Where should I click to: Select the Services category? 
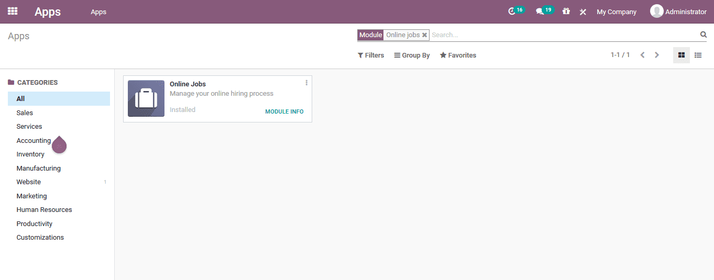(x=59, y=126)
